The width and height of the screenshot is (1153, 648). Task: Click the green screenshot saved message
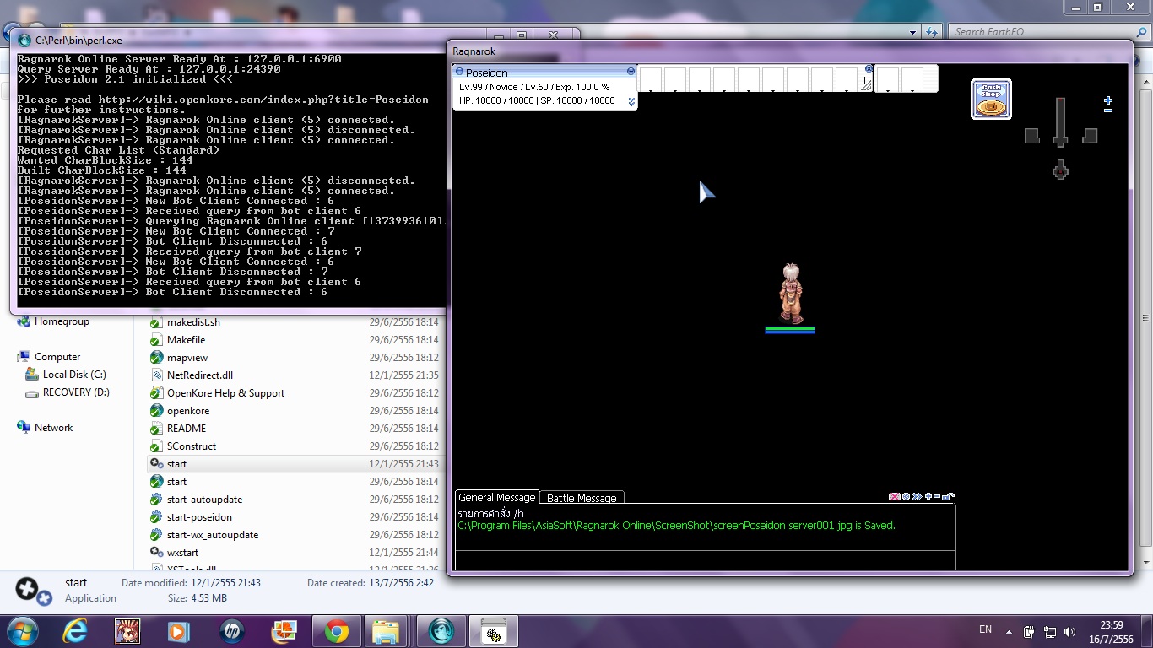(676, 526)
